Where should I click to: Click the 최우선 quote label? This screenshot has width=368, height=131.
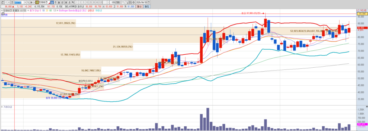(x=81, y=6)
